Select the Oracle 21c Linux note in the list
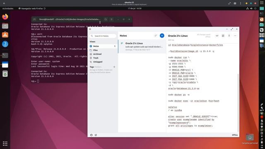 (142, 46)
